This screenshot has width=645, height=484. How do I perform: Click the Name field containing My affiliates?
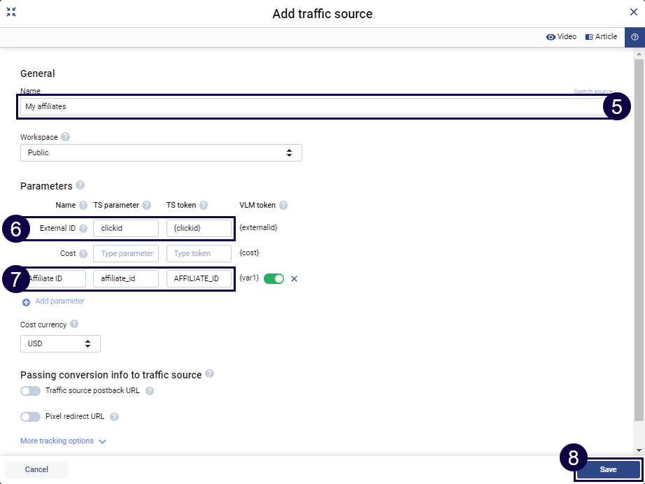[308, 107]
